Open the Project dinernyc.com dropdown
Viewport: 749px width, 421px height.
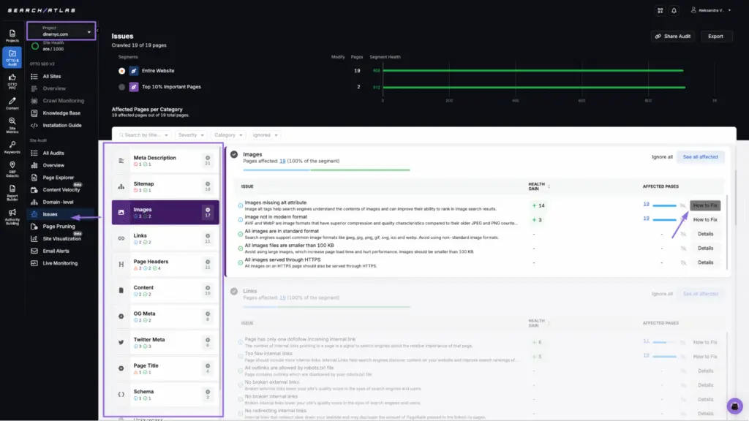point(61,31)
